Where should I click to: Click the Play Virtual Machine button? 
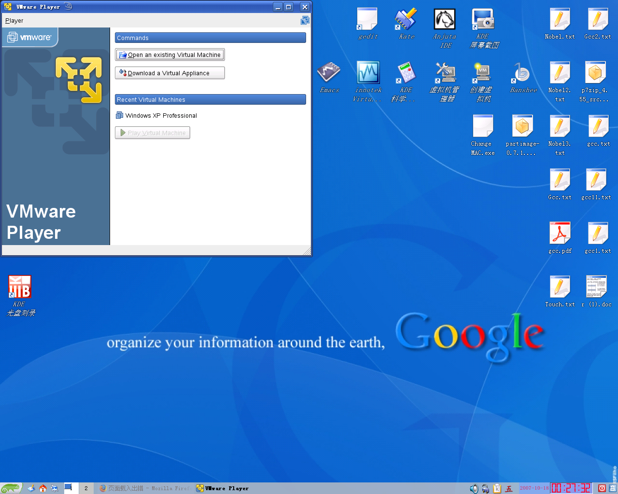152,133
